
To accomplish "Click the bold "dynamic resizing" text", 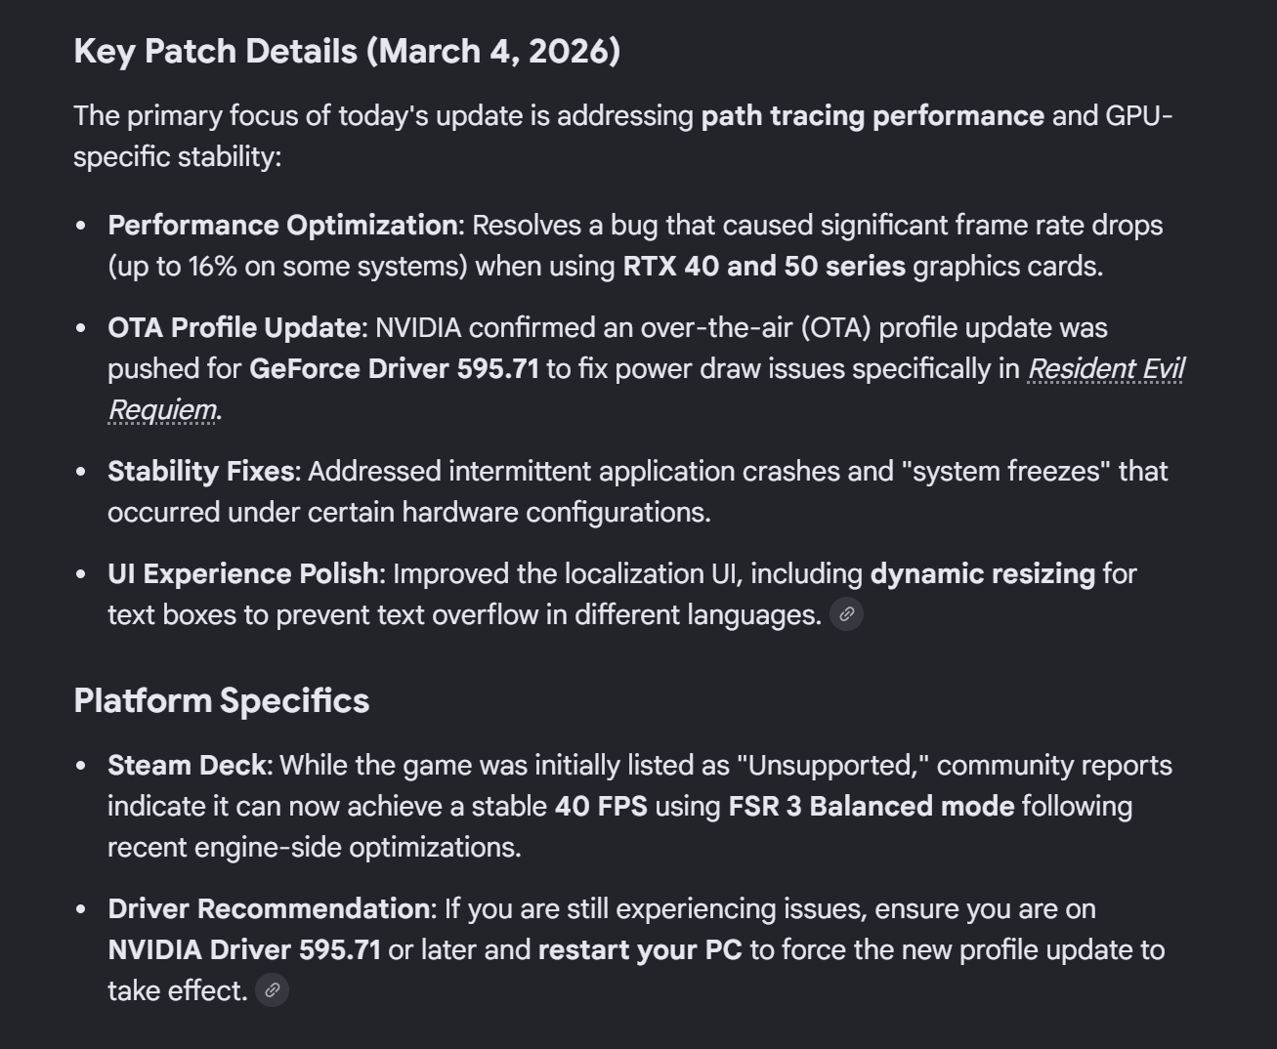I will (x=982, y=573).
